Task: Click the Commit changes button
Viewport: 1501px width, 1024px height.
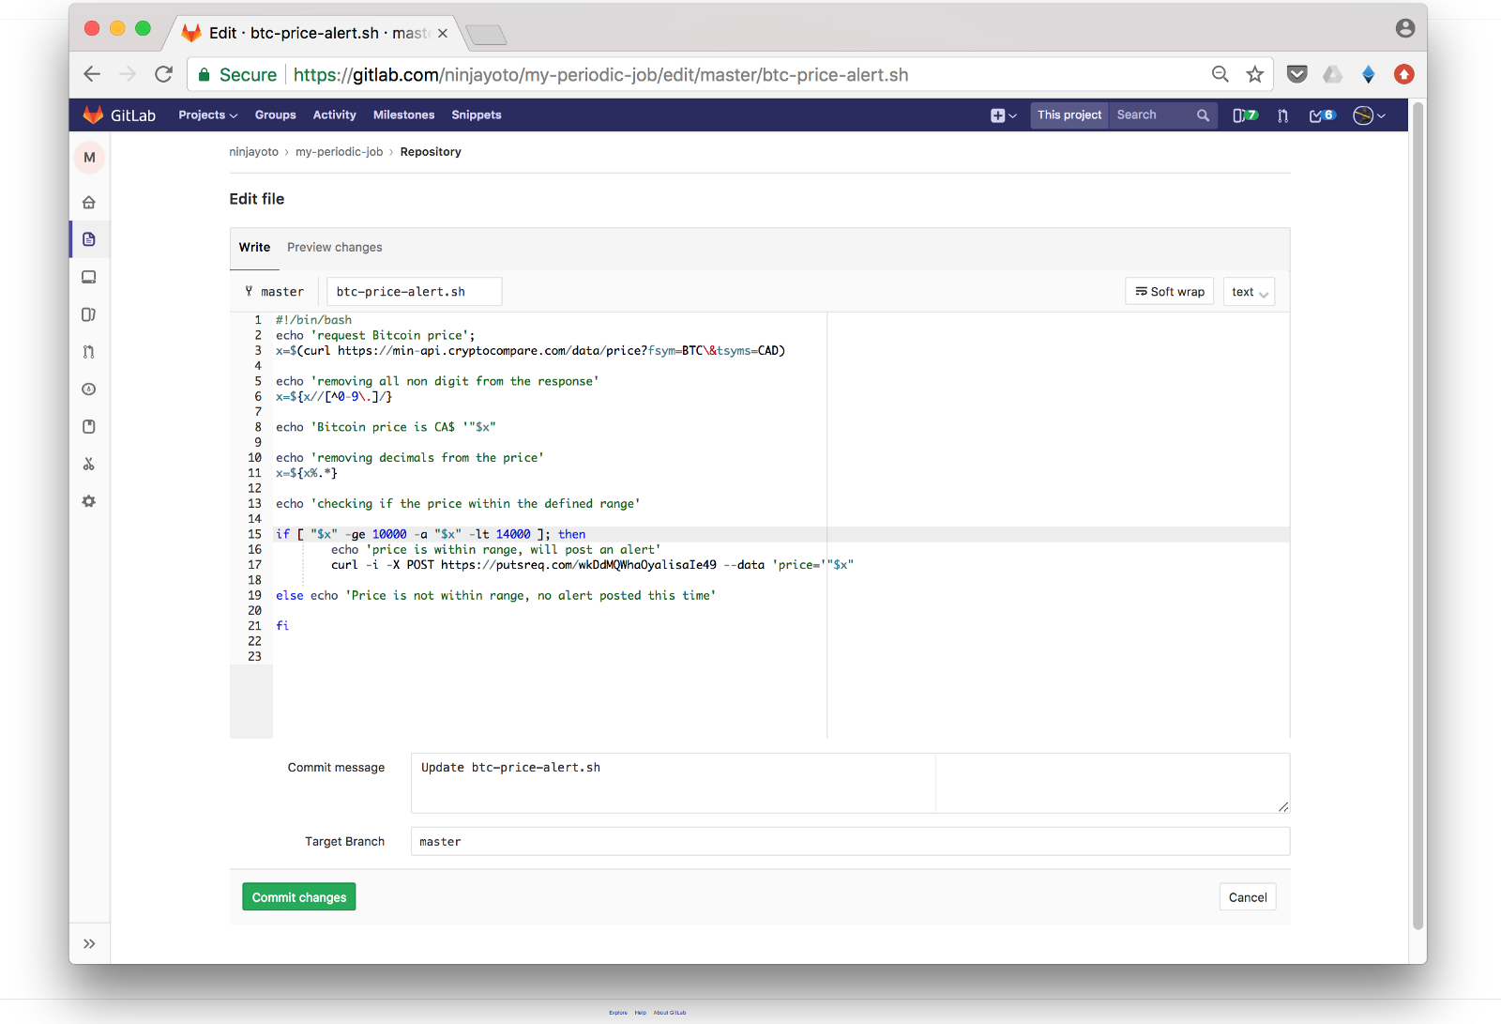Action: tap(298, 897)
